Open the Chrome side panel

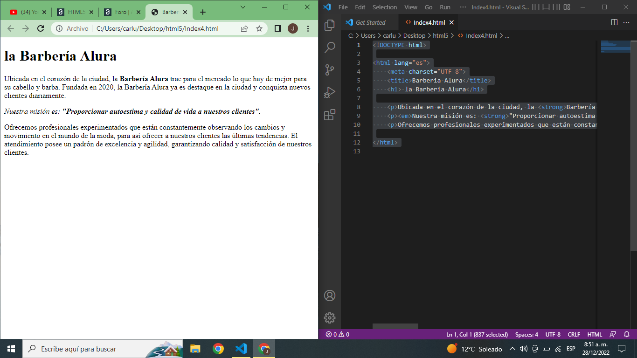(x=278, y=28)
